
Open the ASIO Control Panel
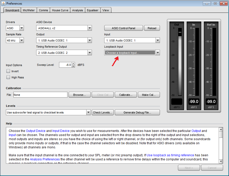123,28
